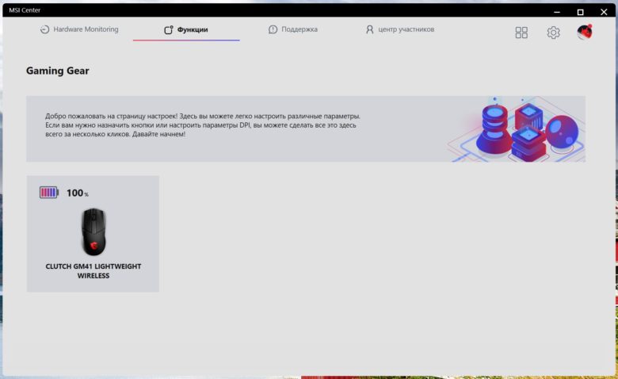Minimize the MSI Center window
Image resolution: width=618 pixels, height=379 pixels.
(557, 12)
